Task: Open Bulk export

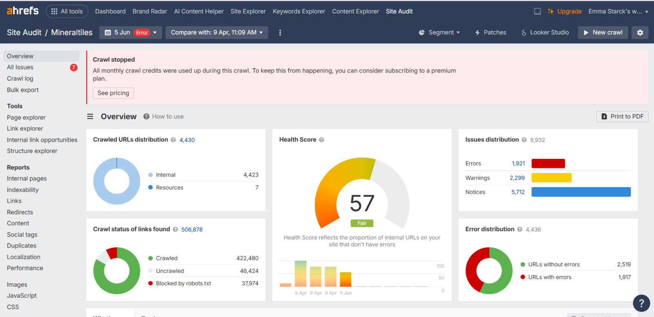Action: (x=23, y=90)
